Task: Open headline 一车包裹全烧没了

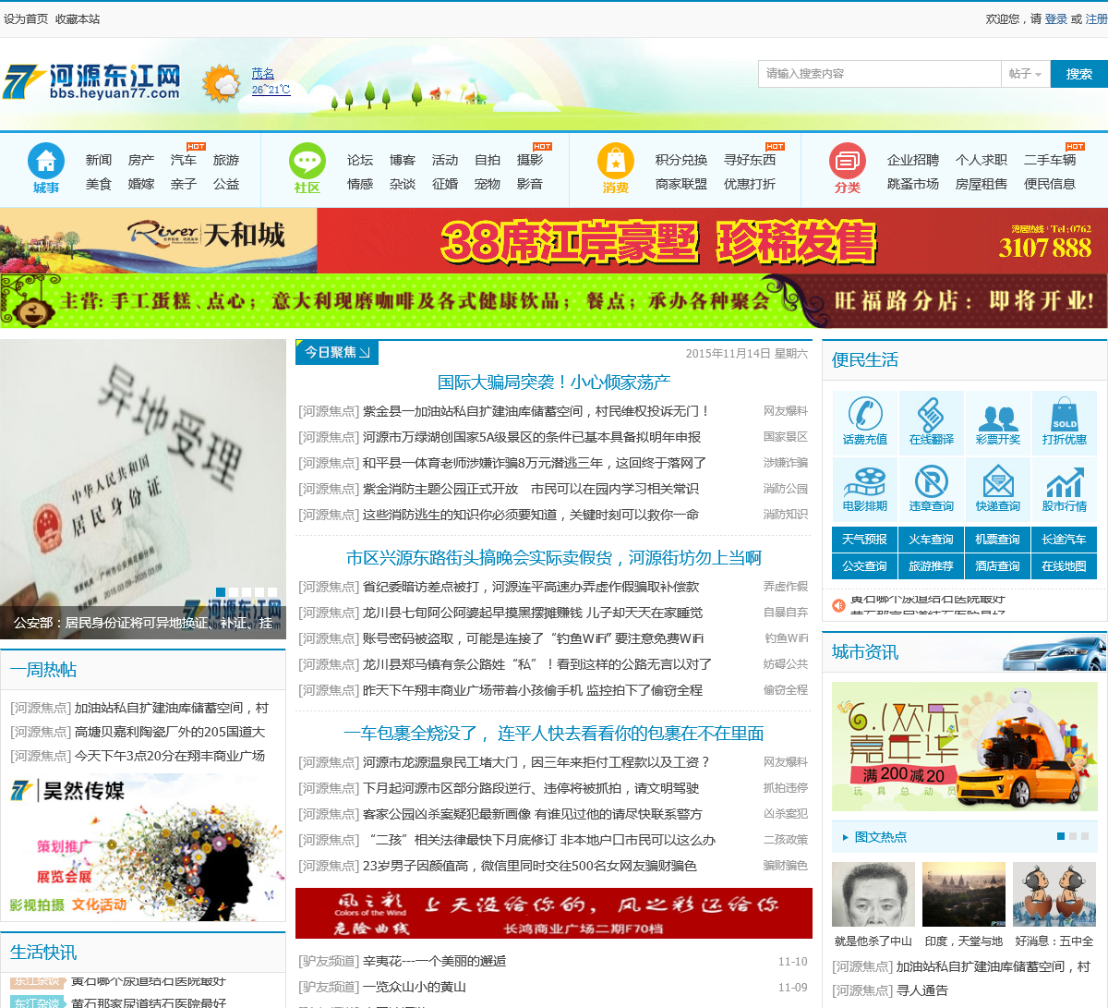Action: pos(554,734)
